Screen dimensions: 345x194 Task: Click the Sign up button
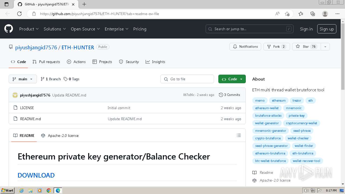327,29
